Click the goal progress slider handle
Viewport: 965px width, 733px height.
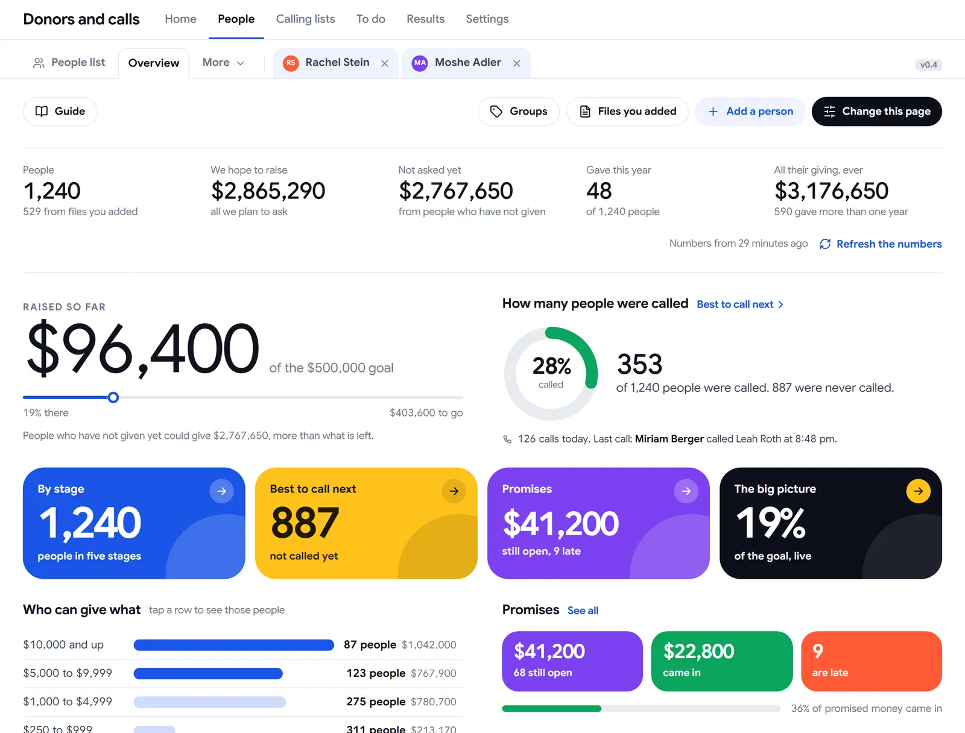(x=113, y=397)
